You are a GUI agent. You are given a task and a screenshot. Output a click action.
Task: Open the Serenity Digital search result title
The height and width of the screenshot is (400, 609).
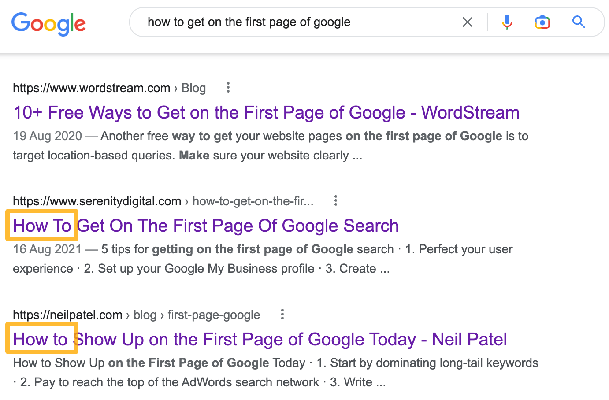click(205, 225)
